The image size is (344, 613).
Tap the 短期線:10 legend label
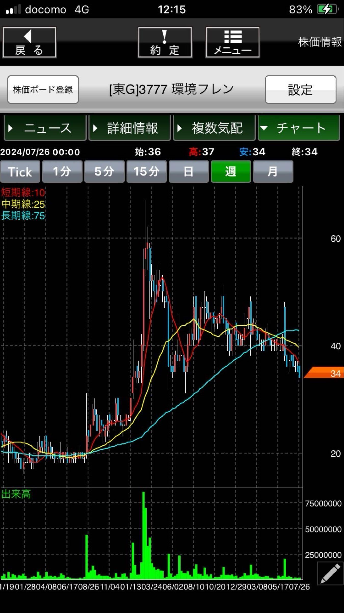tap(23, 193)
